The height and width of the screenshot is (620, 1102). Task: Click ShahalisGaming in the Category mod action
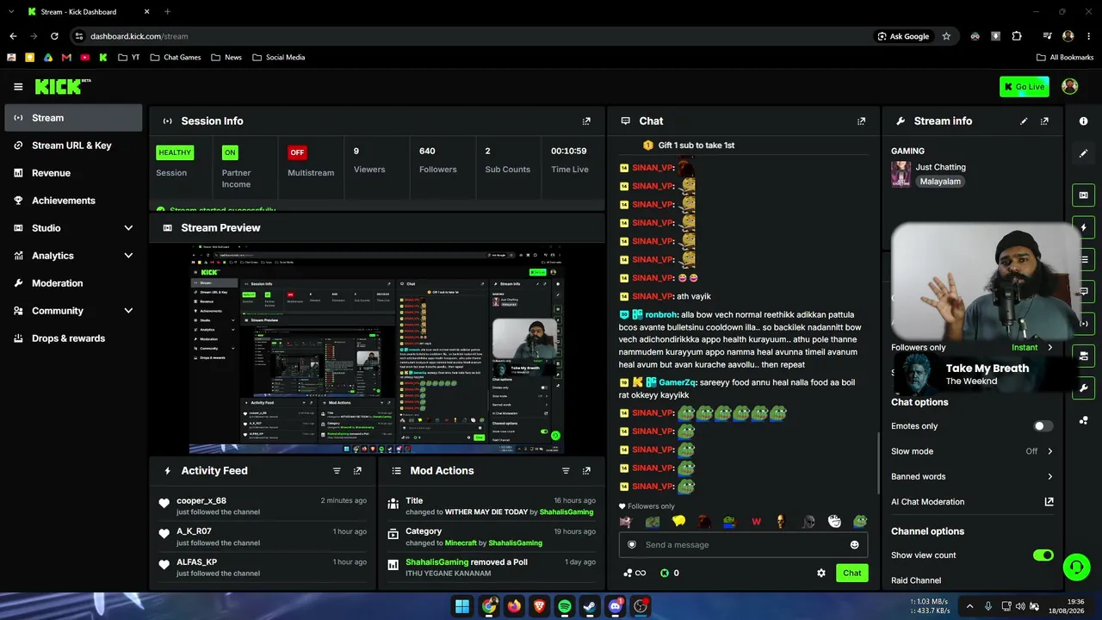515,543
